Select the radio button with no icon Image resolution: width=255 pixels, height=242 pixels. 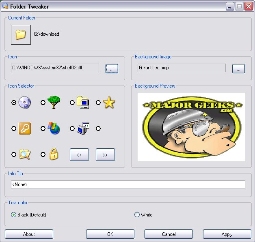98,128
